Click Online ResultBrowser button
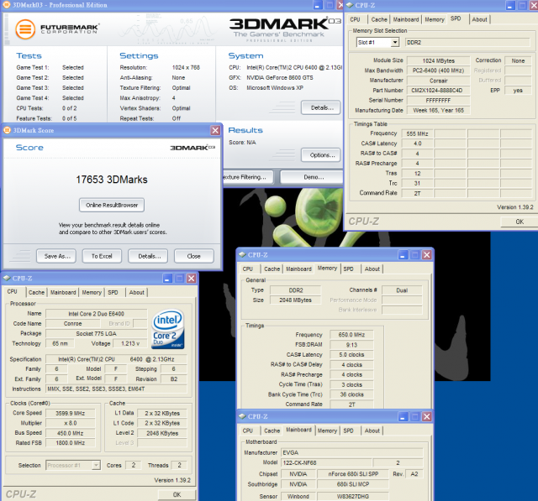The height and width of the screenshot is (501, 538). coord(112,205)
